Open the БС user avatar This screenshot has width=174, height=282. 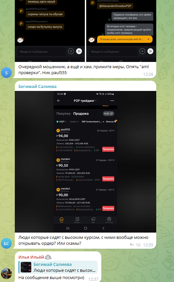(x=7, y=243)
